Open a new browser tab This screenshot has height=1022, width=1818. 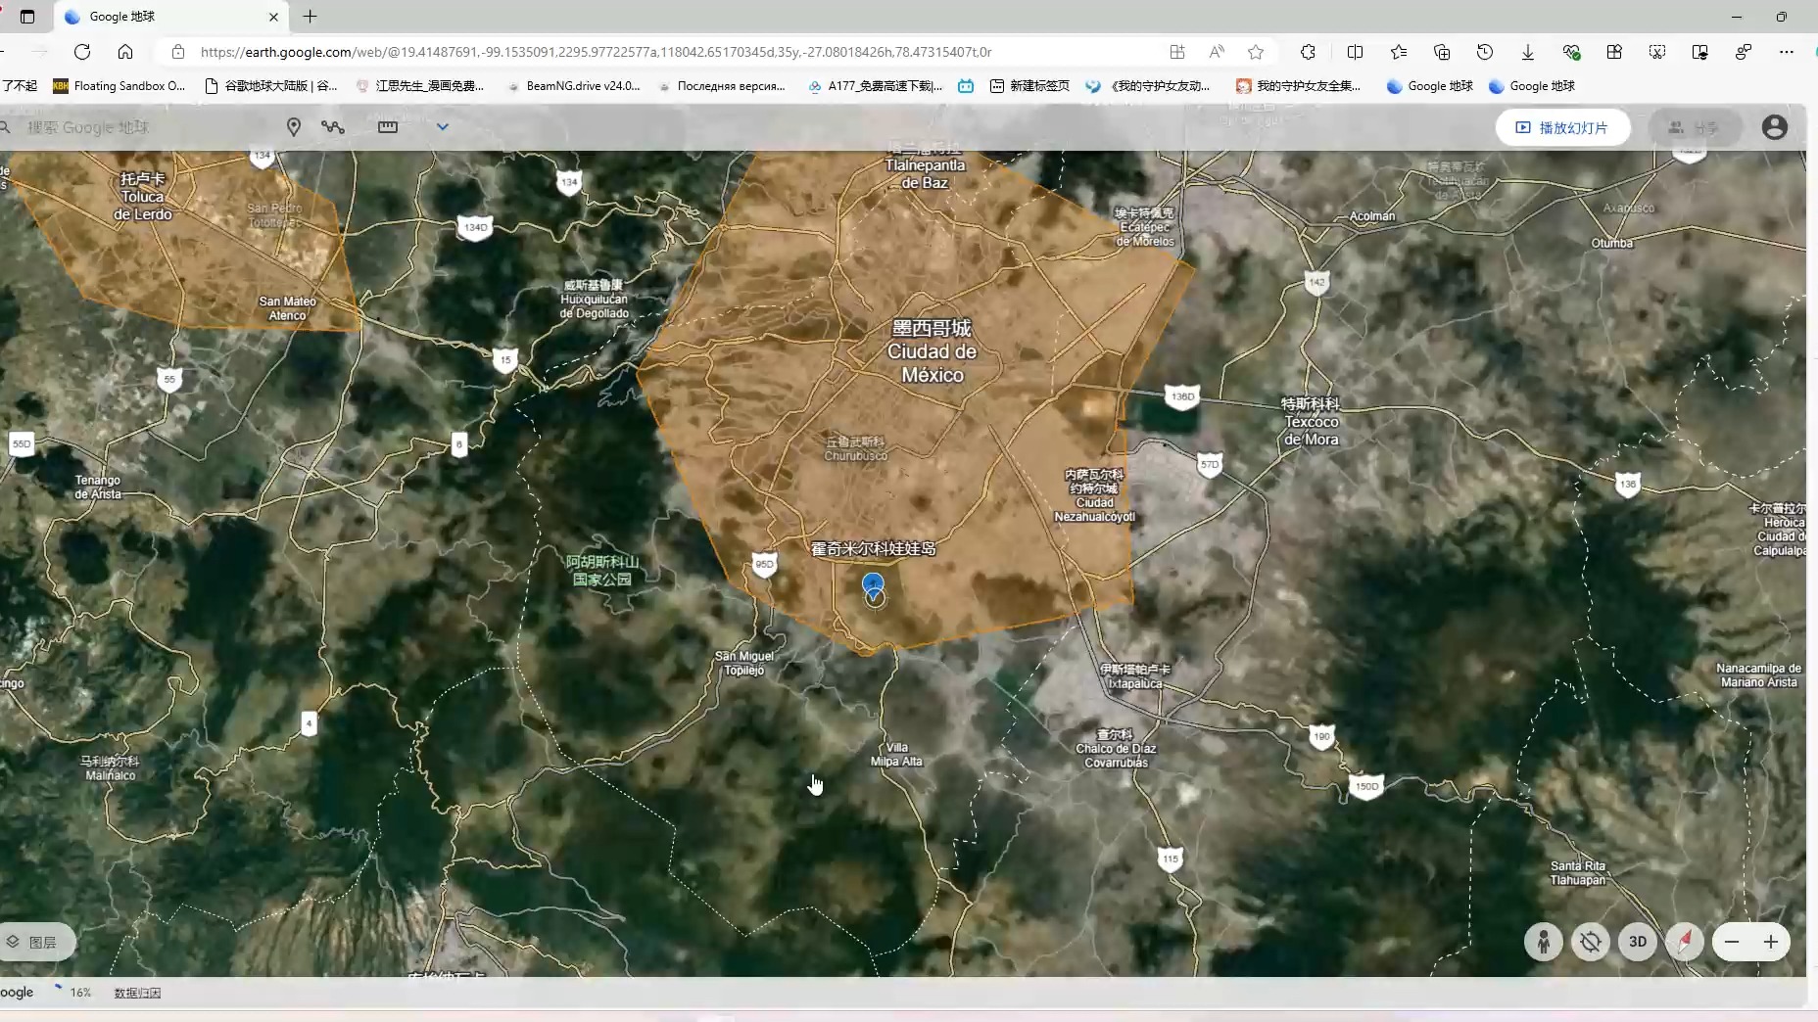point(311,17)
